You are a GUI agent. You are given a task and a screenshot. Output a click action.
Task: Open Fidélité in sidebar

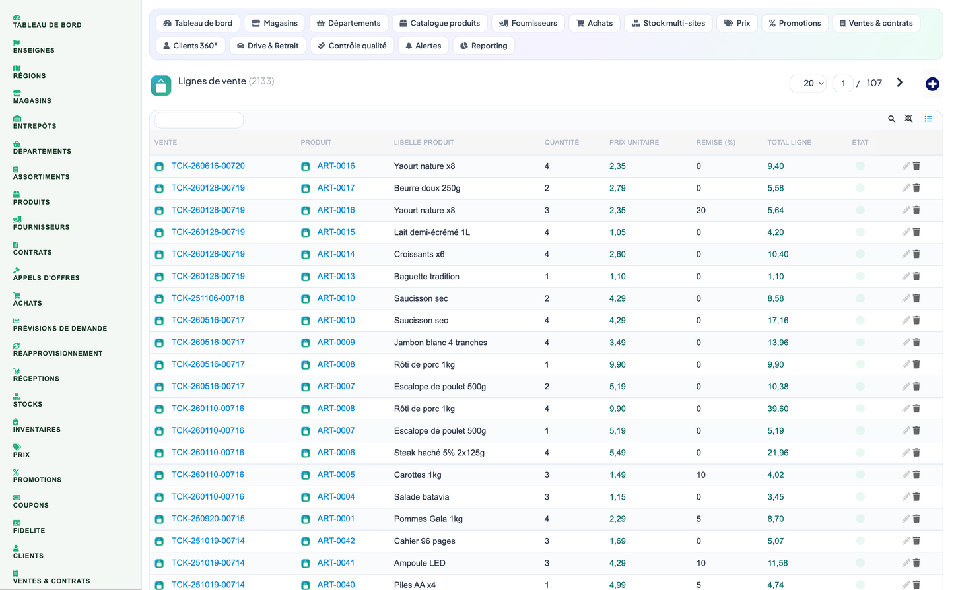point(29,527)
